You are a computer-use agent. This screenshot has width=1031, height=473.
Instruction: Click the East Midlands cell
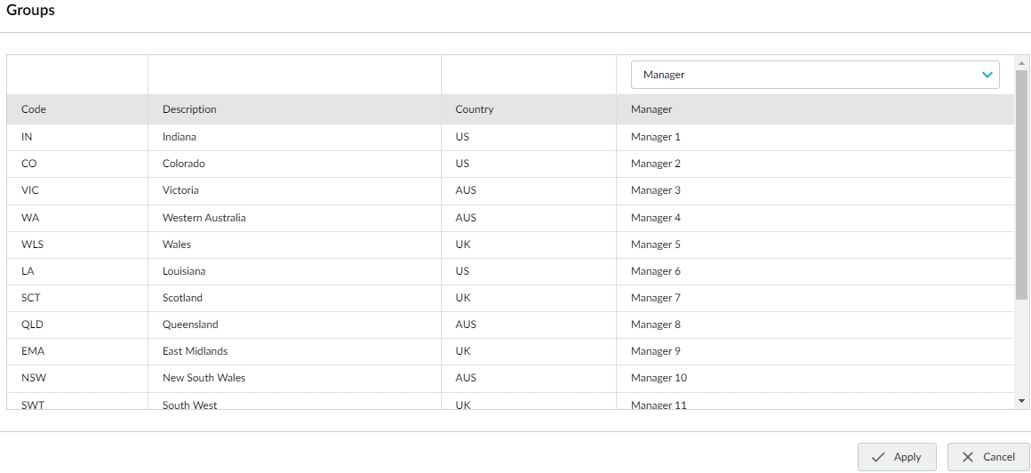pos(195,351)
